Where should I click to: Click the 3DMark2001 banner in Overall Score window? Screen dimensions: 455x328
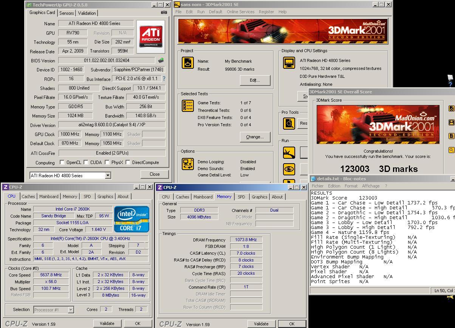(x=378, y=124)
